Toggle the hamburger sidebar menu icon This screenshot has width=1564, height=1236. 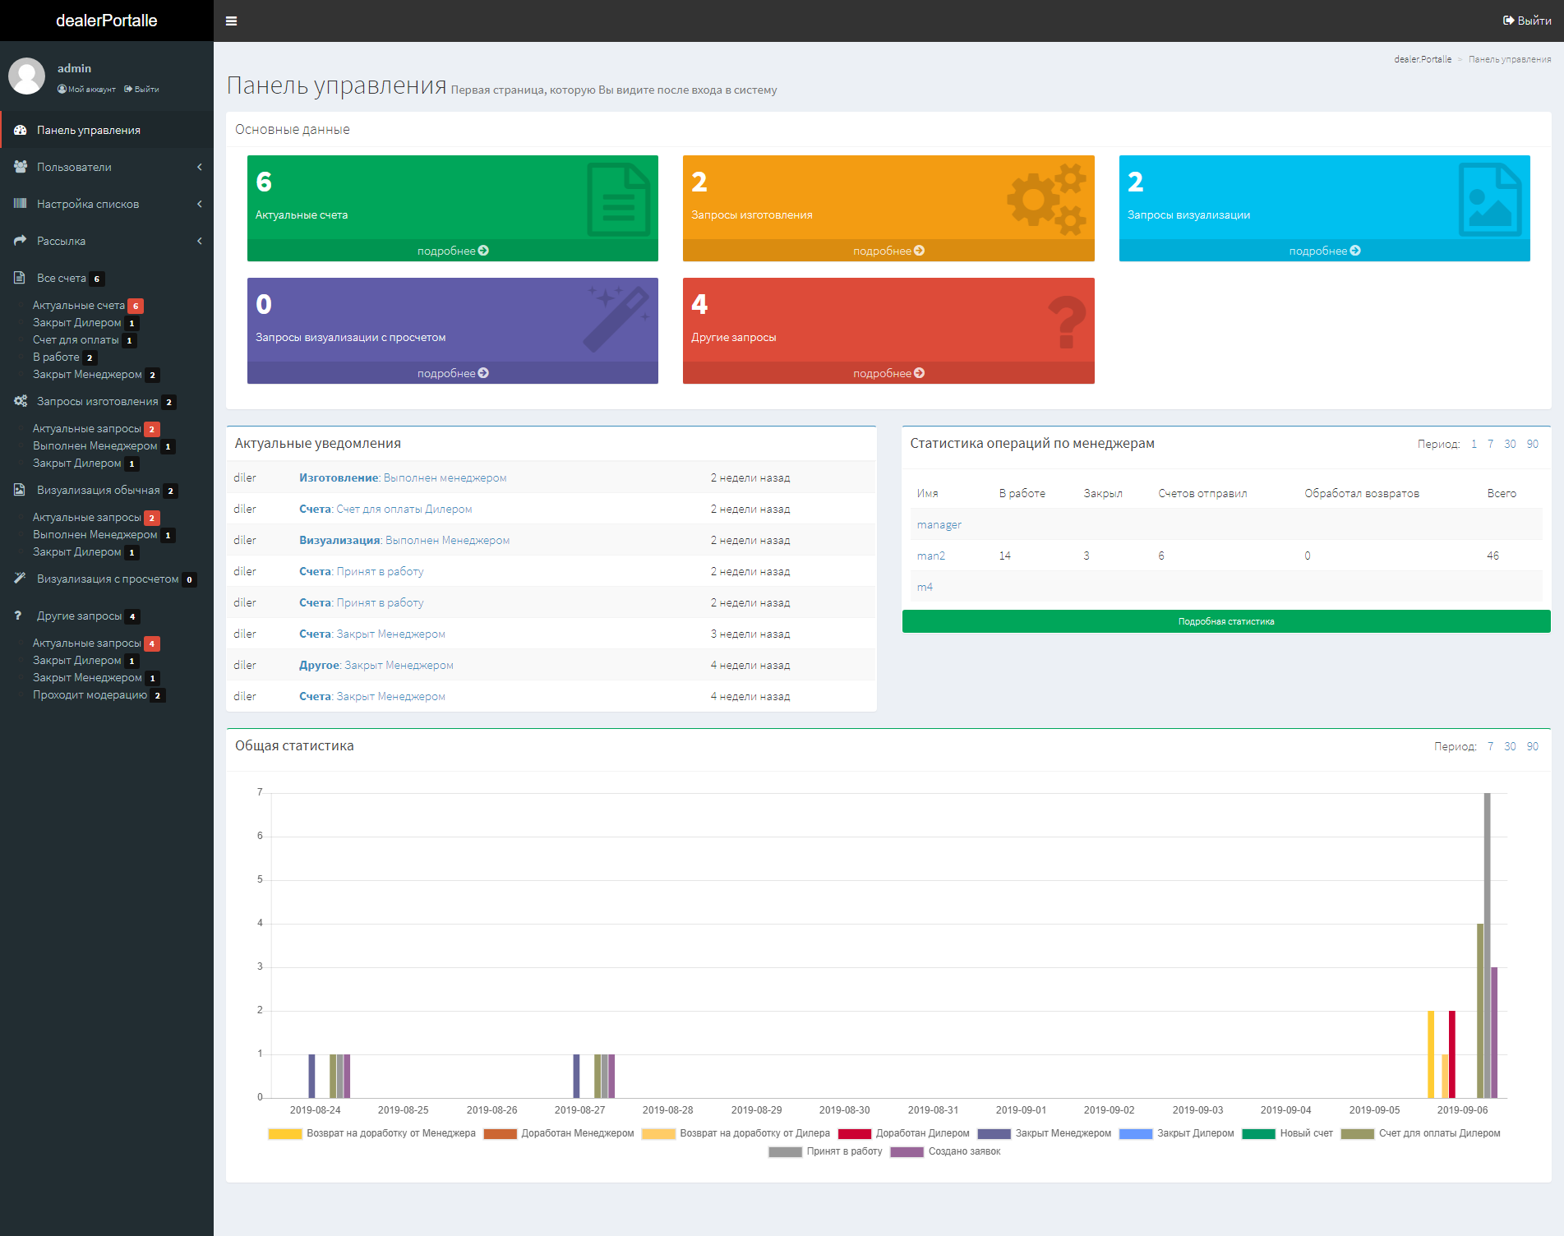(231, 21)
